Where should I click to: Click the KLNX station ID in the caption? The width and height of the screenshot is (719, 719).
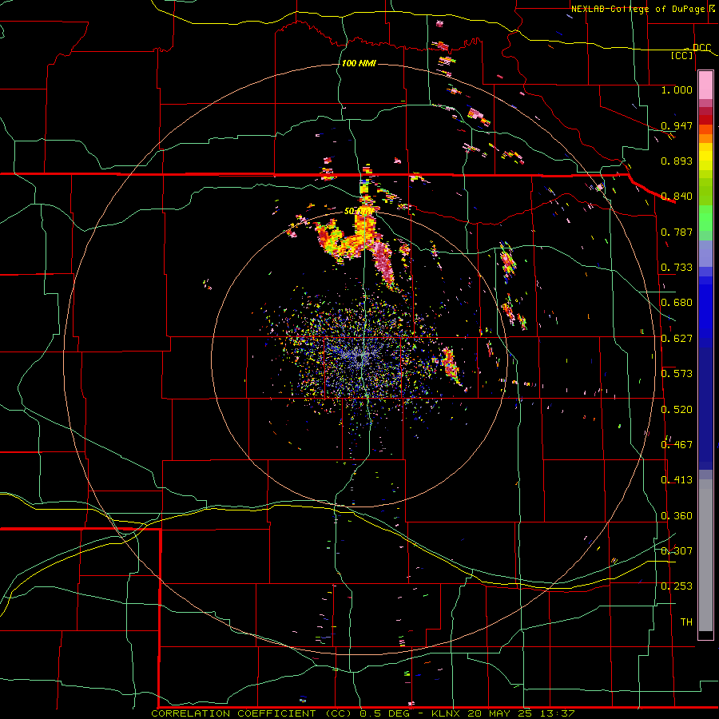click(x=447, y=713)
